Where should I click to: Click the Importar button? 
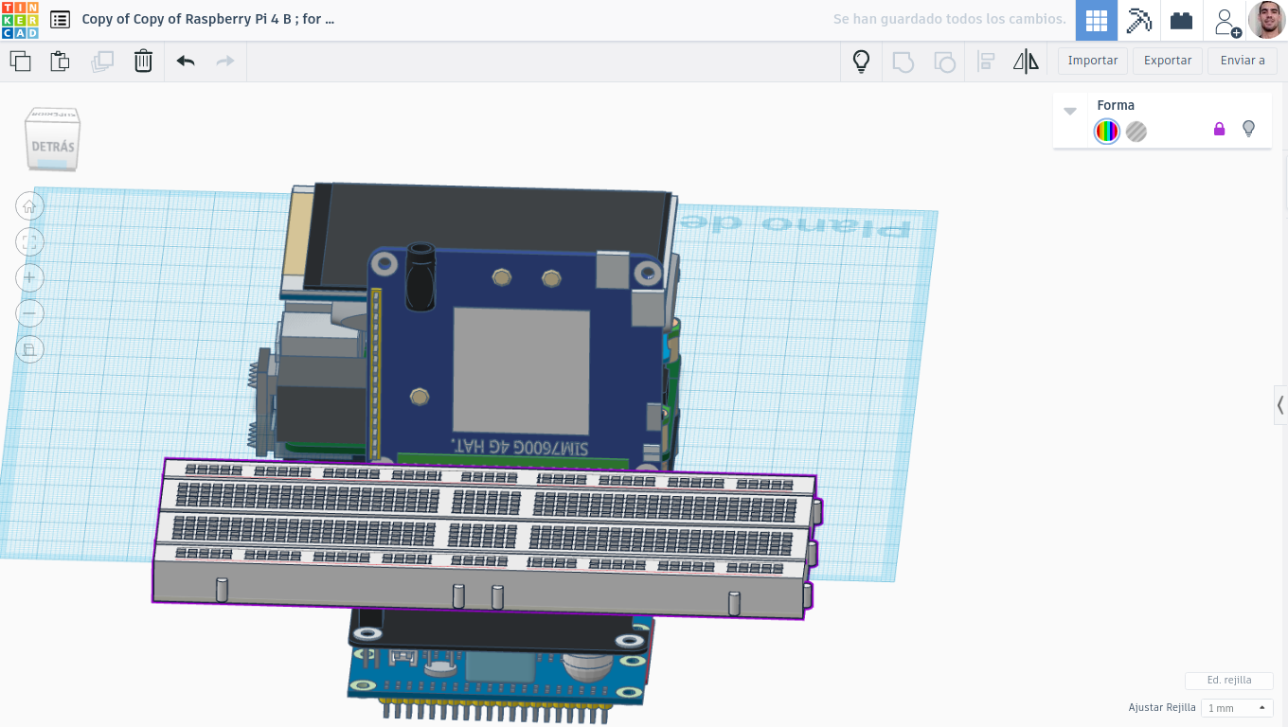click(x=1093, y=61)
